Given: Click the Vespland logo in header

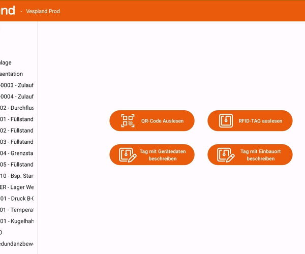Looking at the screenshot, I should (7, 11).
